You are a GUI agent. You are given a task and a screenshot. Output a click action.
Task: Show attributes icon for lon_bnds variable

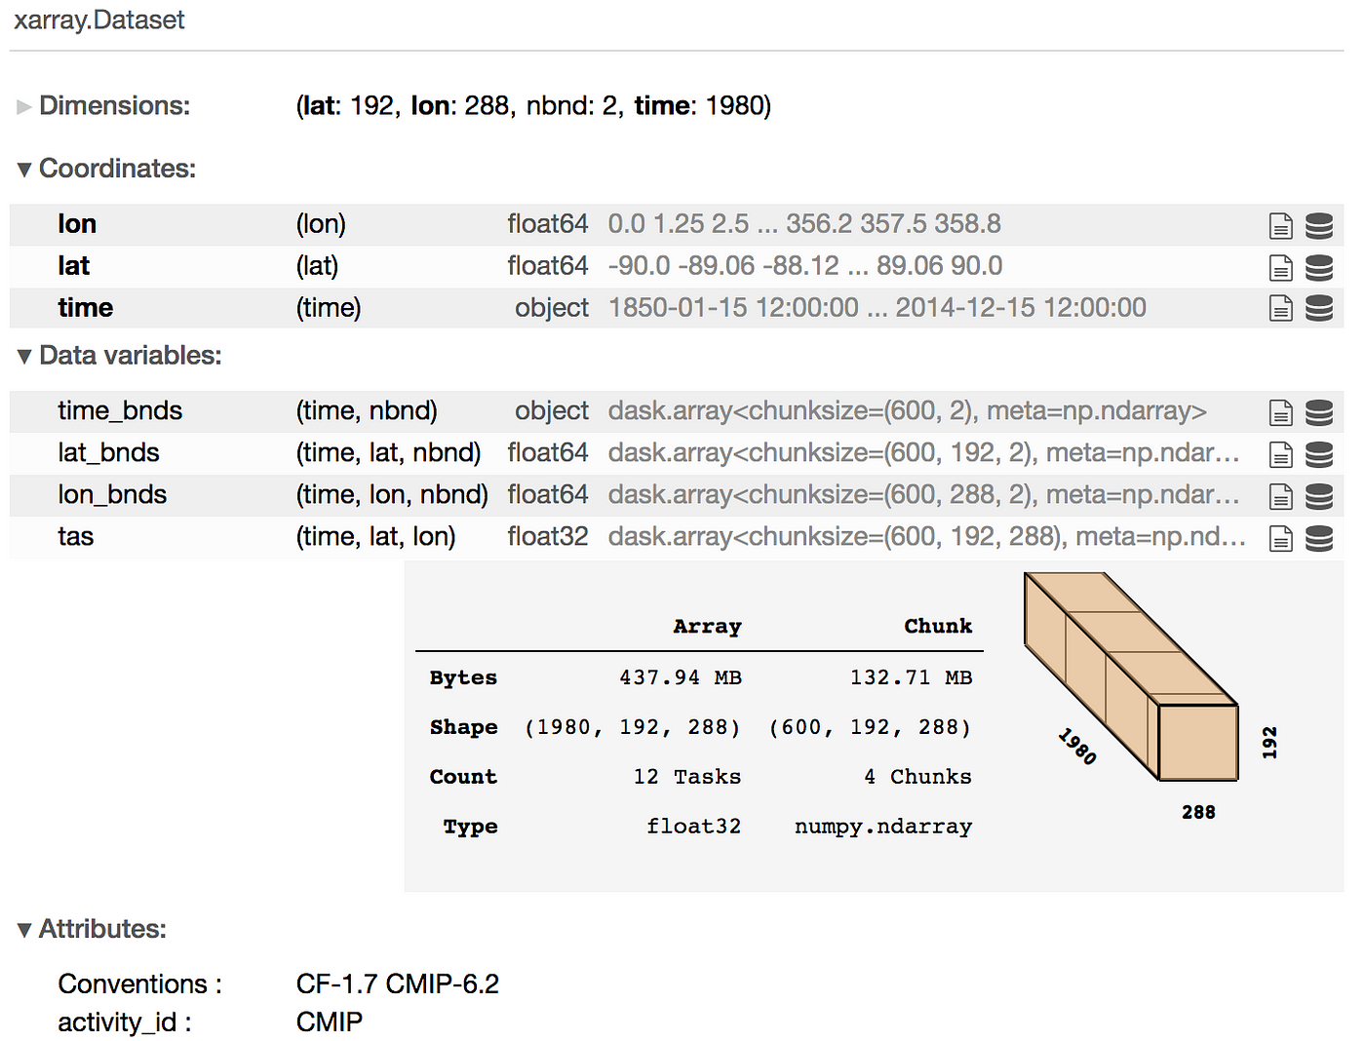coord(1280,497)
